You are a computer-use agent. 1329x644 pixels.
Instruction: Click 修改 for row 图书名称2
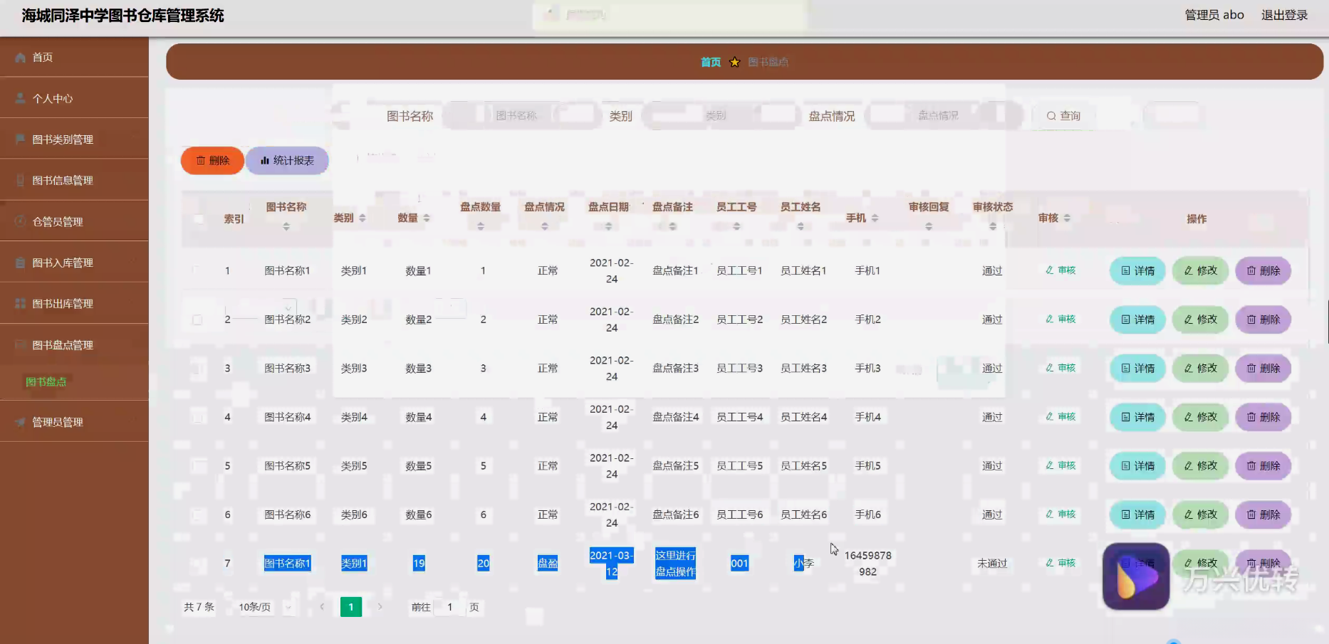point(1200,320)
